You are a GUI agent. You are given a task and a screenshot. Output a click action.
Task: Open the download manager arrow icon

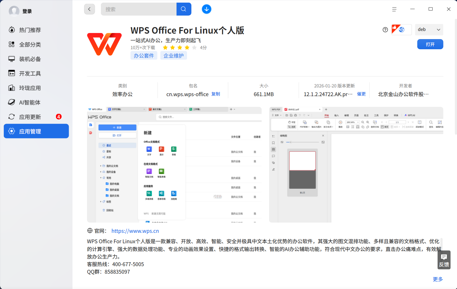click(x=206, y=9)
